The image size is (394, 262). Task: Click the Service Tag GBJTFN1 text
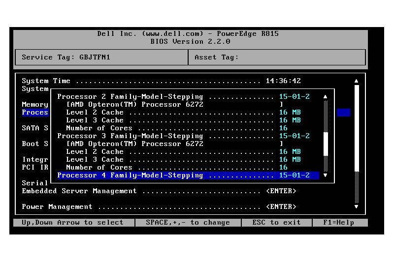click(66, 57)
